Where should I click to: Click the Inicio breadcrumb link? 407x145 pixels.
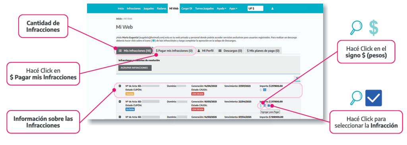click(x=118, y=19)
